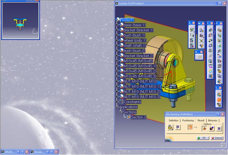The width and height of the screenshot is (228, 155).
Task: Click the Coincidence Constraint icon in the C toolbar
Action: 210,30
